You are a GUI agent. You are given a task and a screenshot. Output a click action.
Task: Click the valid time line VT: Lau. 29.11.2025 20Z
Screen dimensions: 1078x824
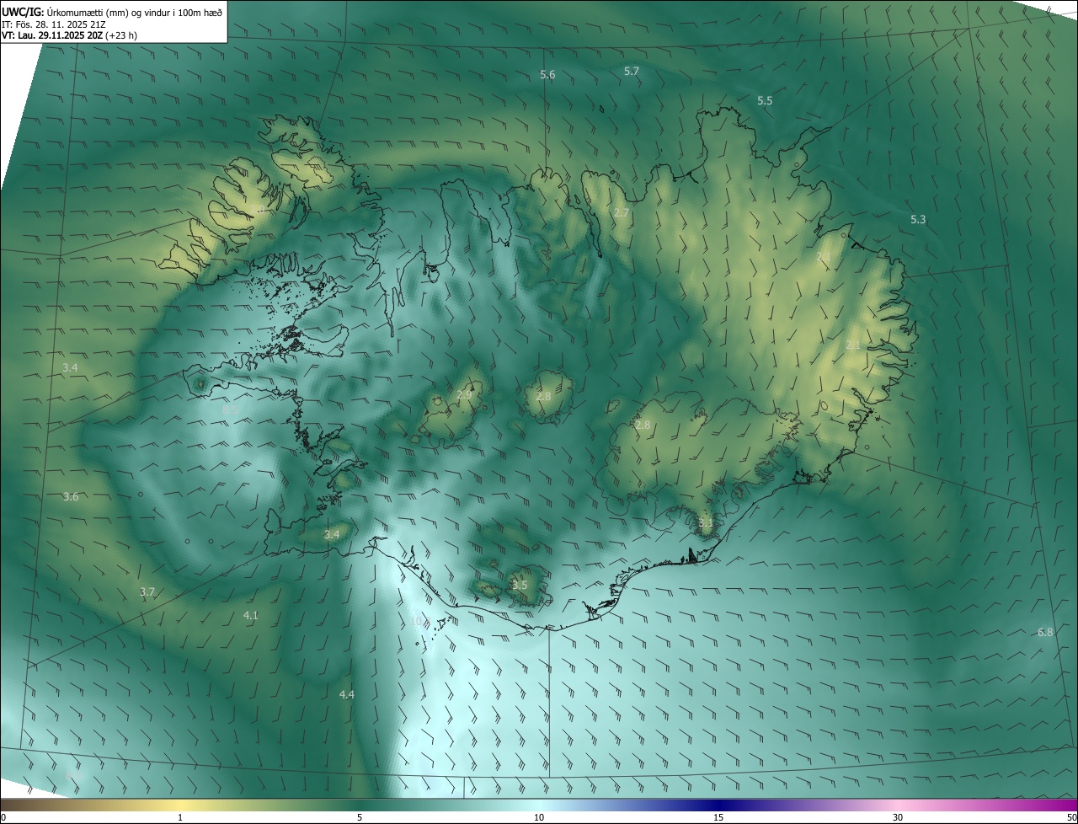coord(69,35)
